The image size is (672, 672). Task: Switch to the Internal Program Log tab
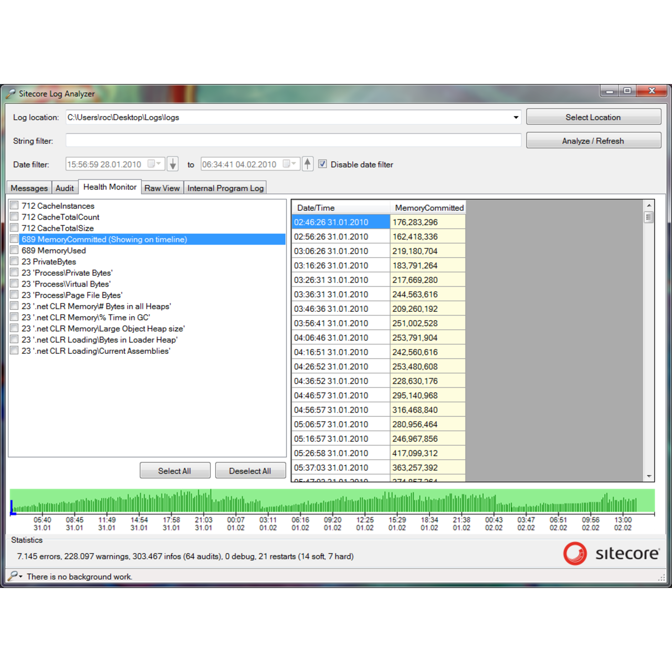[x=225, y=187]
